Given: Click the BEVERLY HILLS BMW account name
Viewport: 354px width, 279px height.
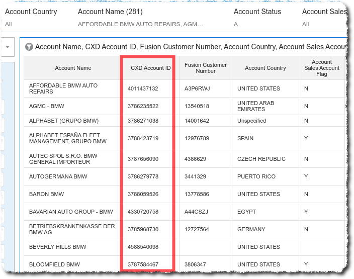Looking at the screenshot, I should tap(57, 247).
